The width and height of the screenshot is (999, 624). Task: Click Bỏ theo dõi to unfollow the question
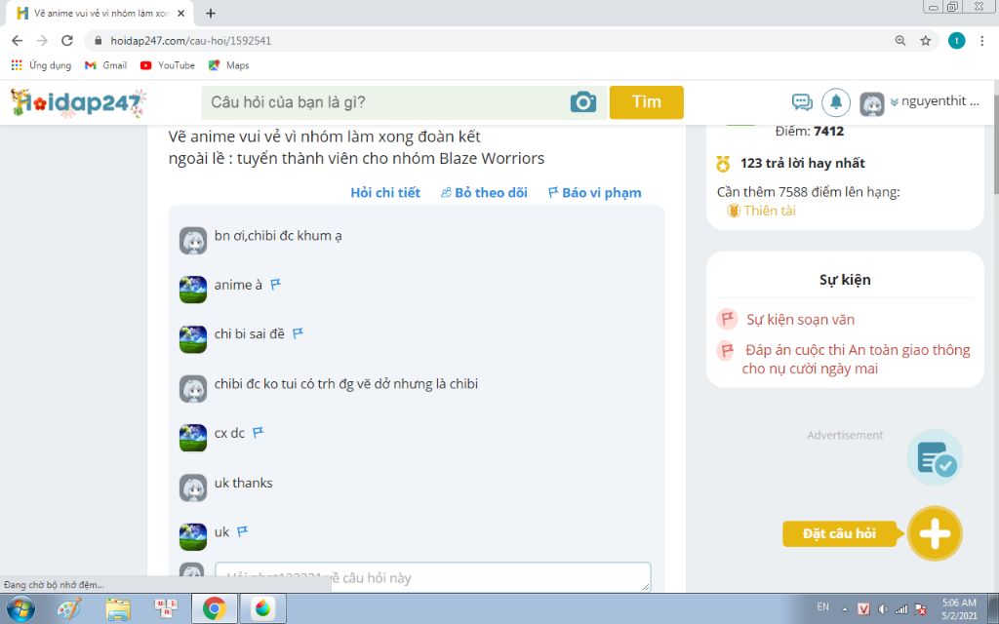click(x=484, y=193)
